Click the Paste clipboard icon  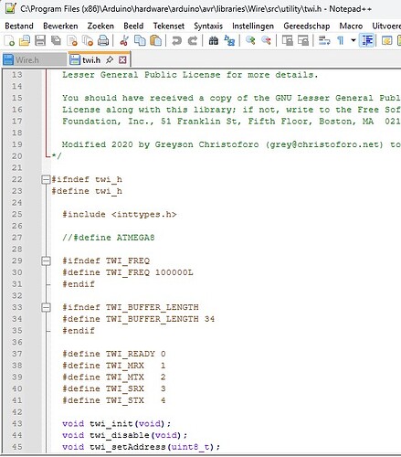point(156,40)
